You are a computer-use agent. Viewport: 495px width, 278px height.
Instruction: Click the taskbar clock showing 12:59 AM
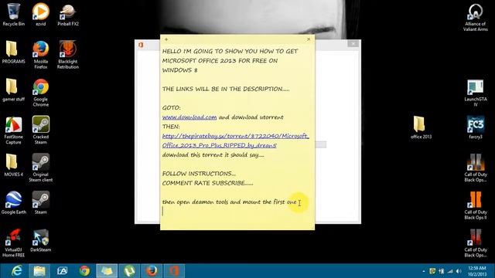pyautogui.click(x=477, y=271)
